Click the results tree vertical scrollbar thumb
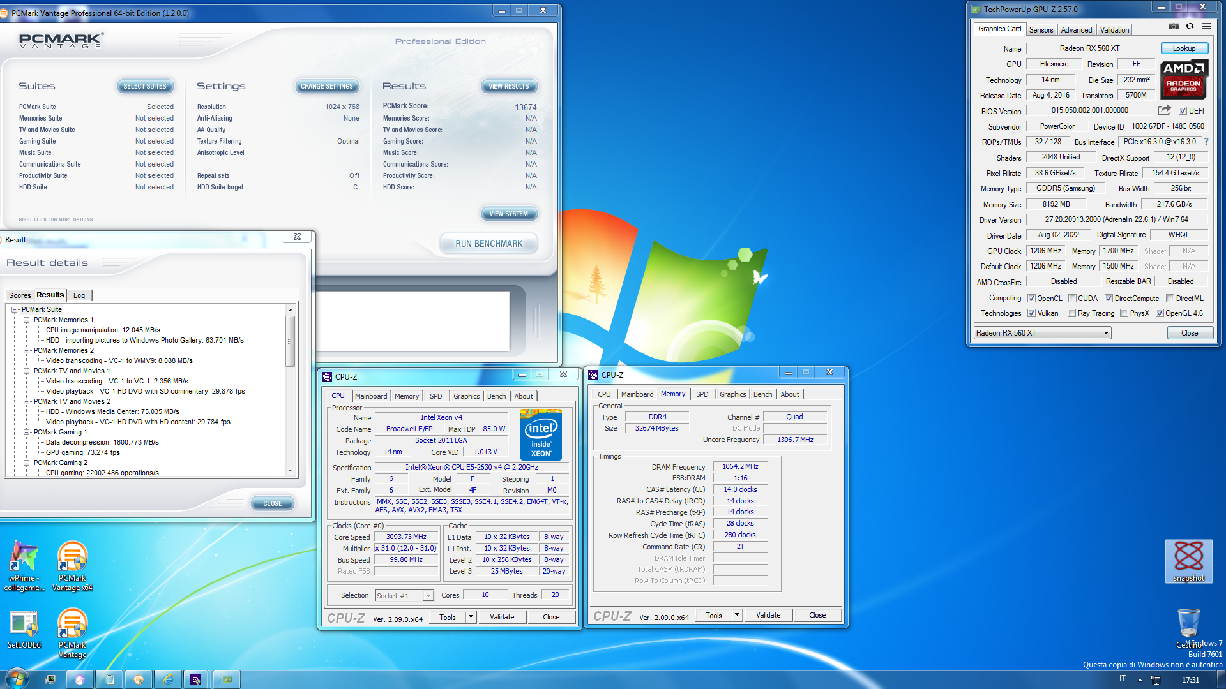The height and width of the screenshot is (689, 1226). tap(290, 341)
